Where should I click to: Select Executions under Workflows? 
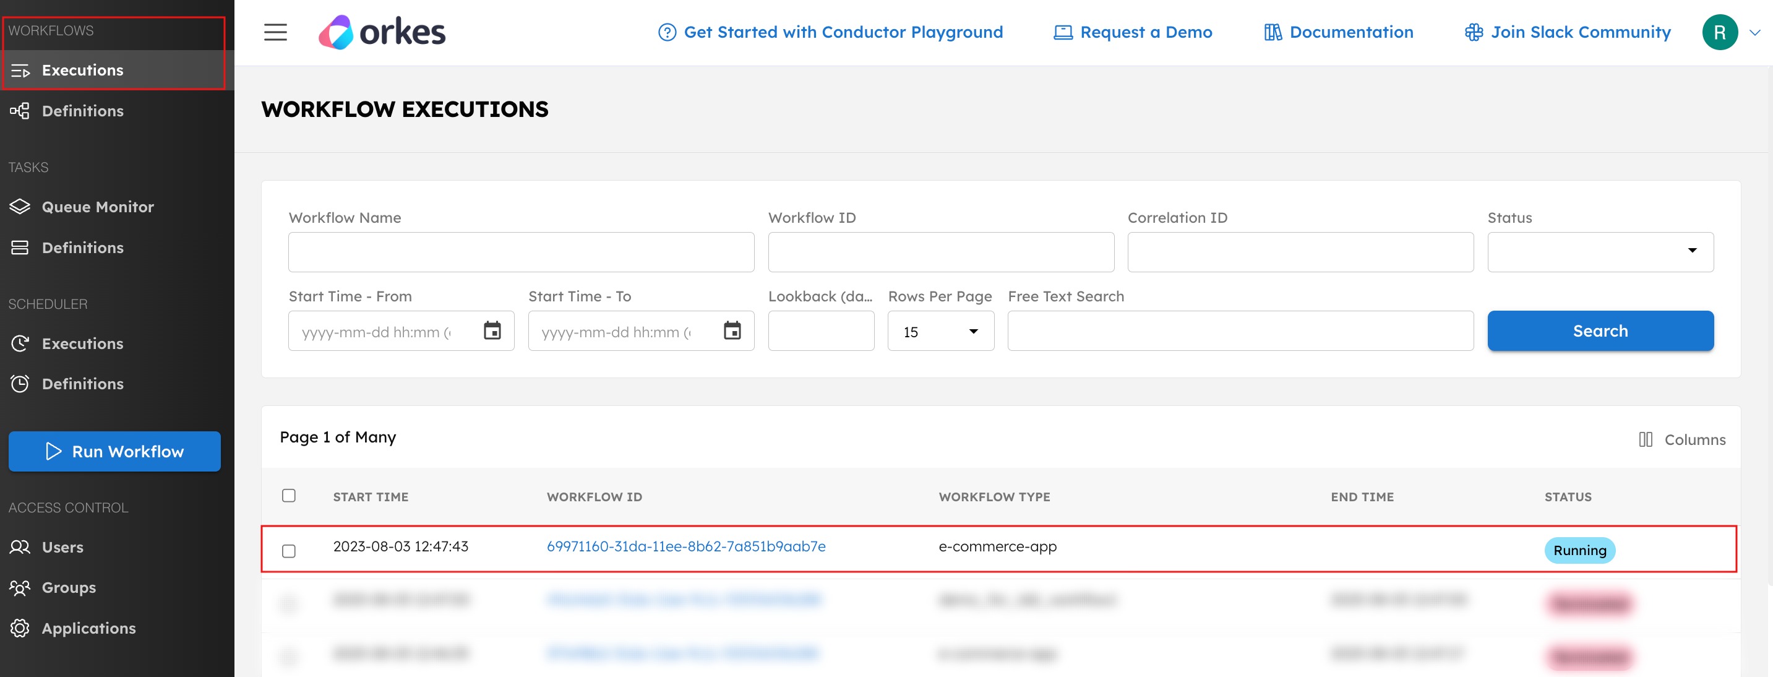pyautogui.click(x=82, y=69)
